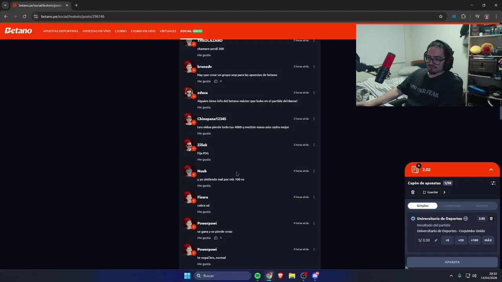Open Chrome's three-dot menu
502x282 pixels.
(x=496, y=16)
